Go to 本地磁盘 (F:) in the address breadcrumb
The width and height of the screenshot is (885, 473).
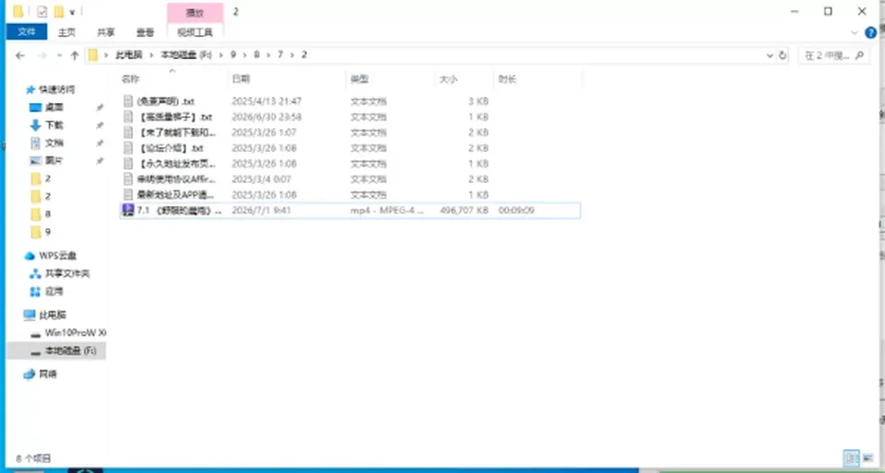186,55
